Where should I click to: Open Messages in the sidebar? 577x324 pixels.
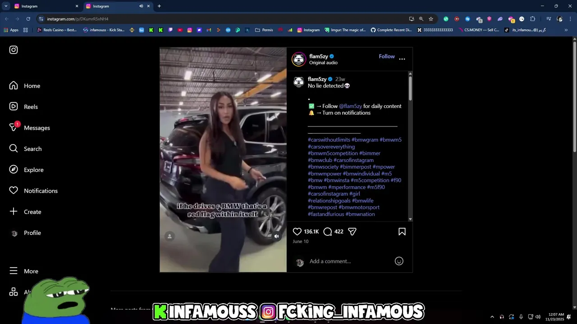coord(29,128)
